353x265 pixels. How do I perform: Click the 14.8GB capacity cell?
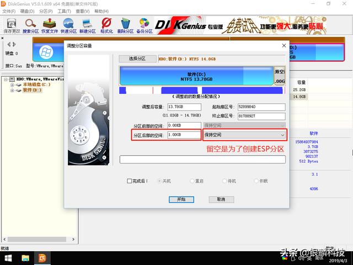point(299,97)
